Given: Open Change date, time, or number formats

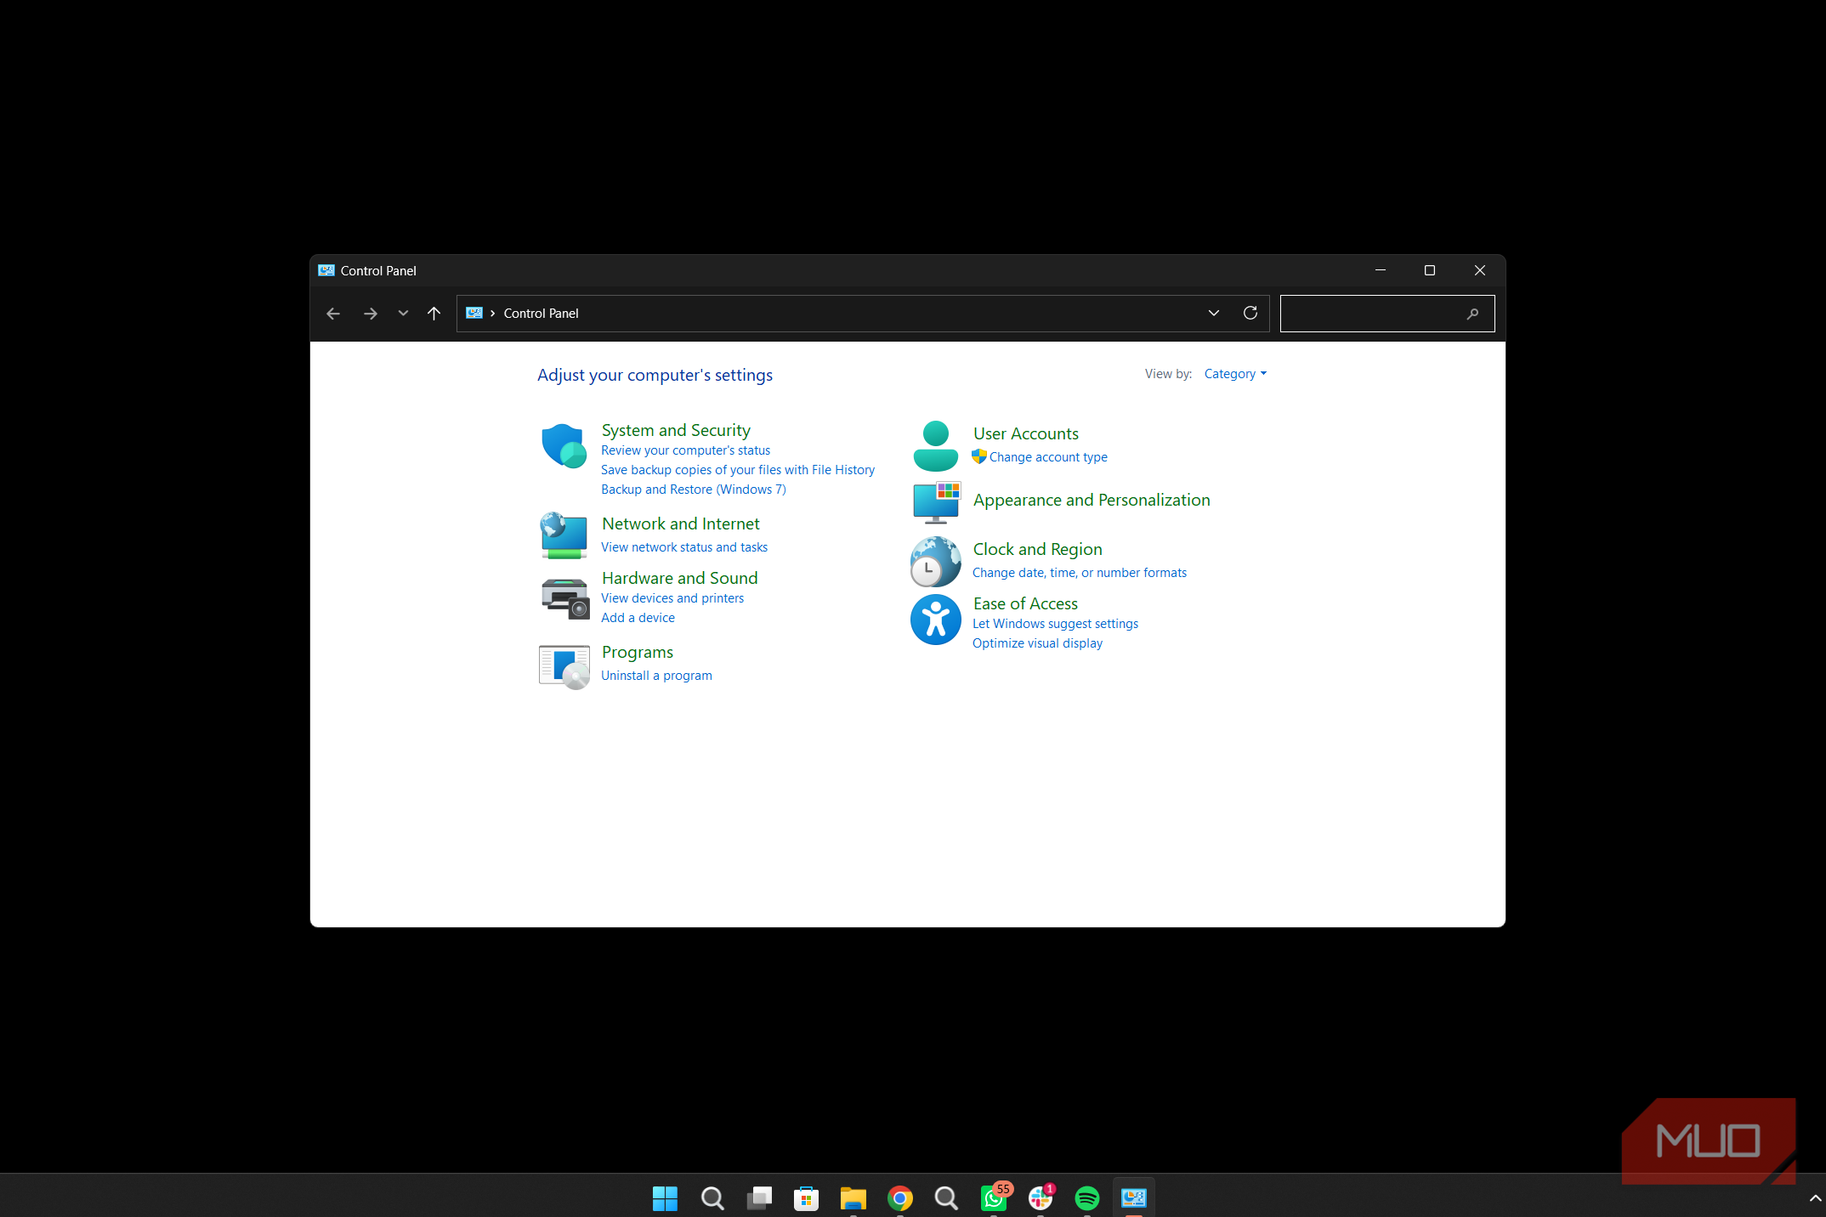Looking at the screenshot, I should (x=1080, y=573).
